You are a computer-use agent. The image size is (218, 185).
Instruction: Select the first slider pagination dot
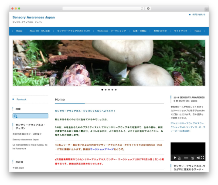click(102, 90)
